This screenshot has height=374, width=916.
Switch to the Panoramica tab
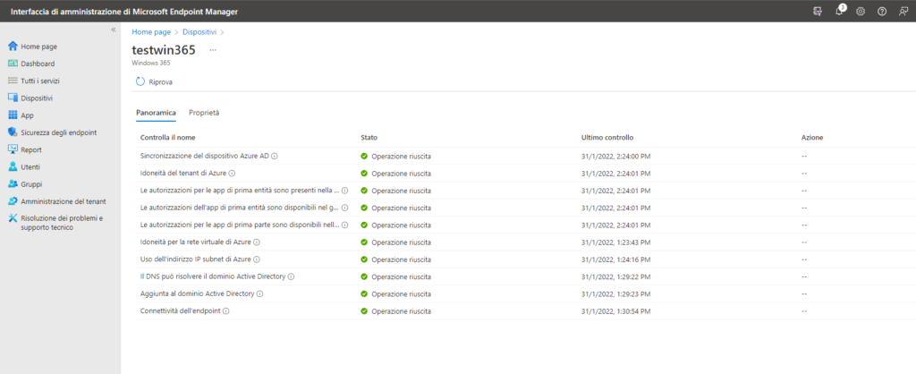point(156,112)
